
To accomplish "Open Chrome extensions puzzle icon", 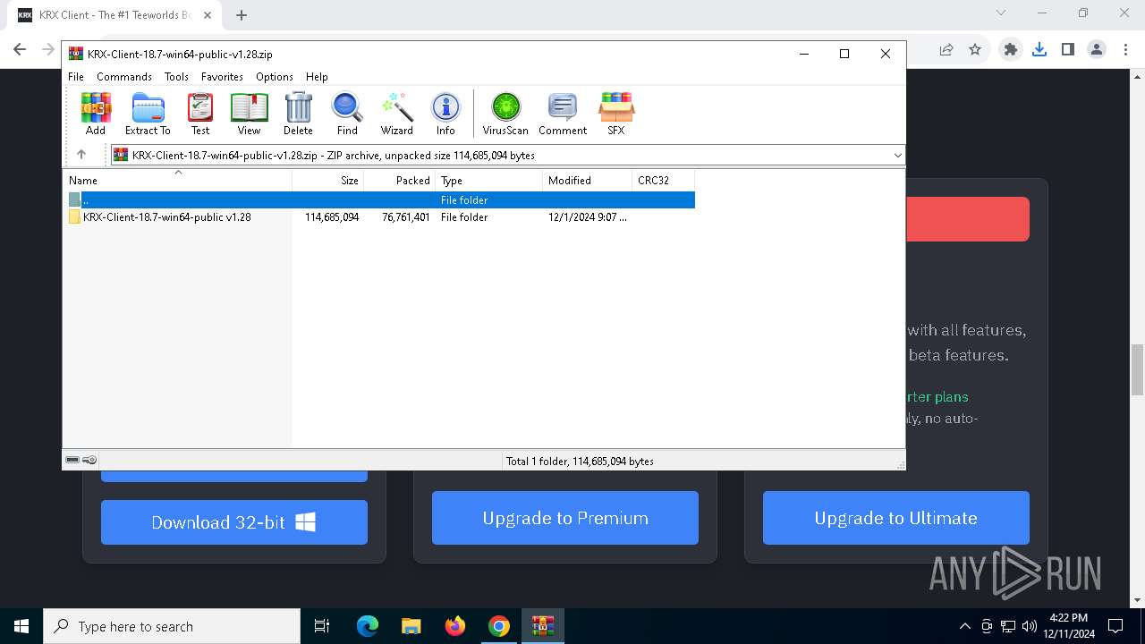I will [x=1010, y=50].
